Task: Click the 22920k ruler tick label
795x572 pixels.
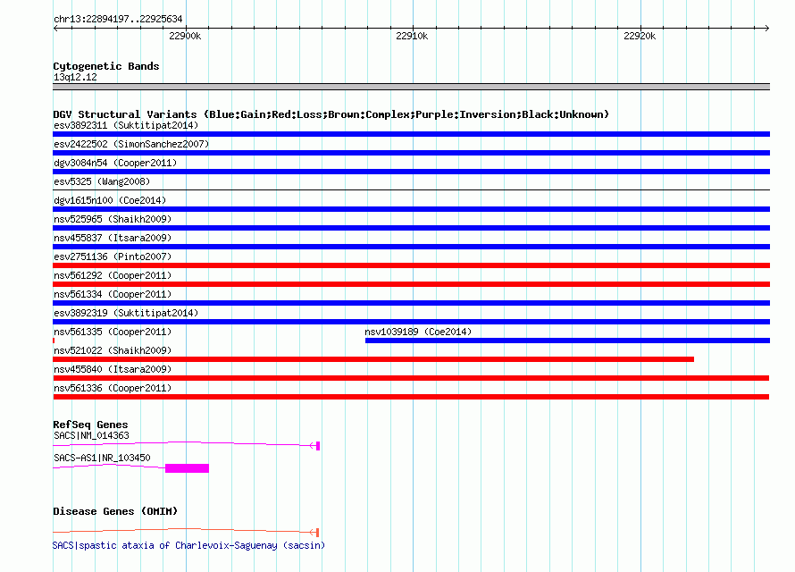Action: point(640,36)
